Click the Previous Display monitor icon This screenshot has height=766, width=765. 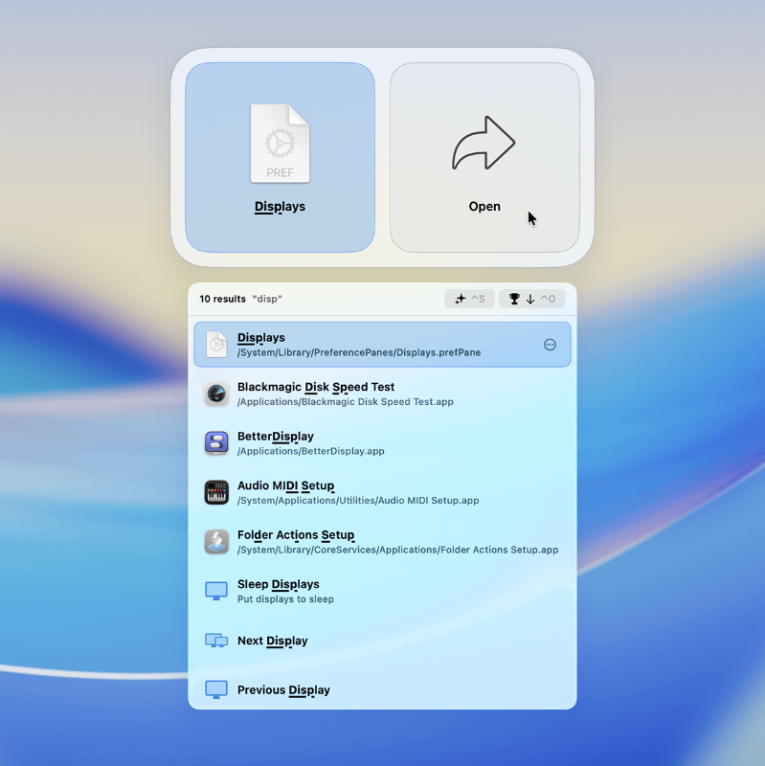point(216,689)
